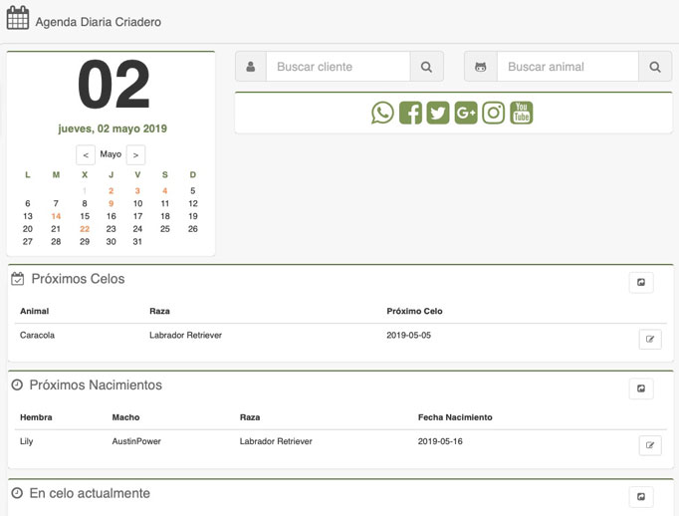The width and height of the screenshot is (679, 516).
Task: Click the Agenda Diaria Criadero calendar icon
Action: pos(18,19)
